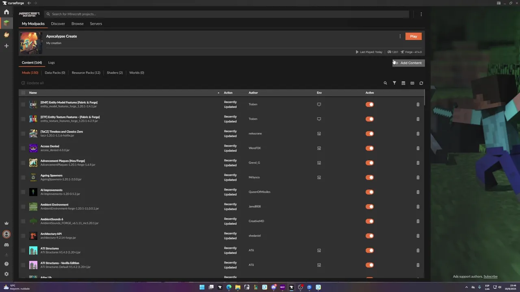Show Shaders (2) category
Image resolution: width=520 pixels, height=292 pixels.
(115, 73)
